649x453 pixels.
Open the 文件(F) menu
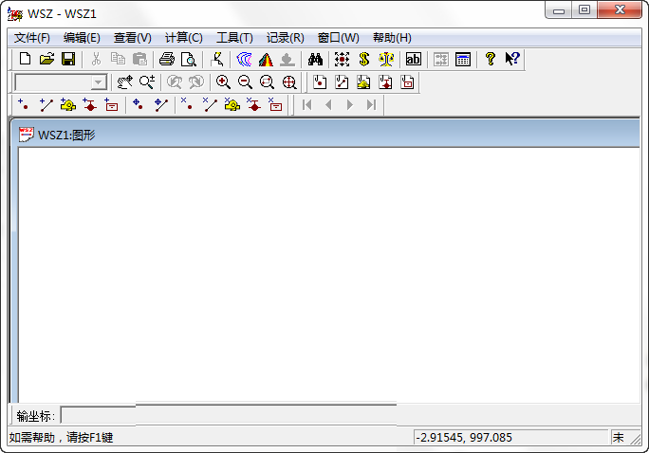pos(32,38)
